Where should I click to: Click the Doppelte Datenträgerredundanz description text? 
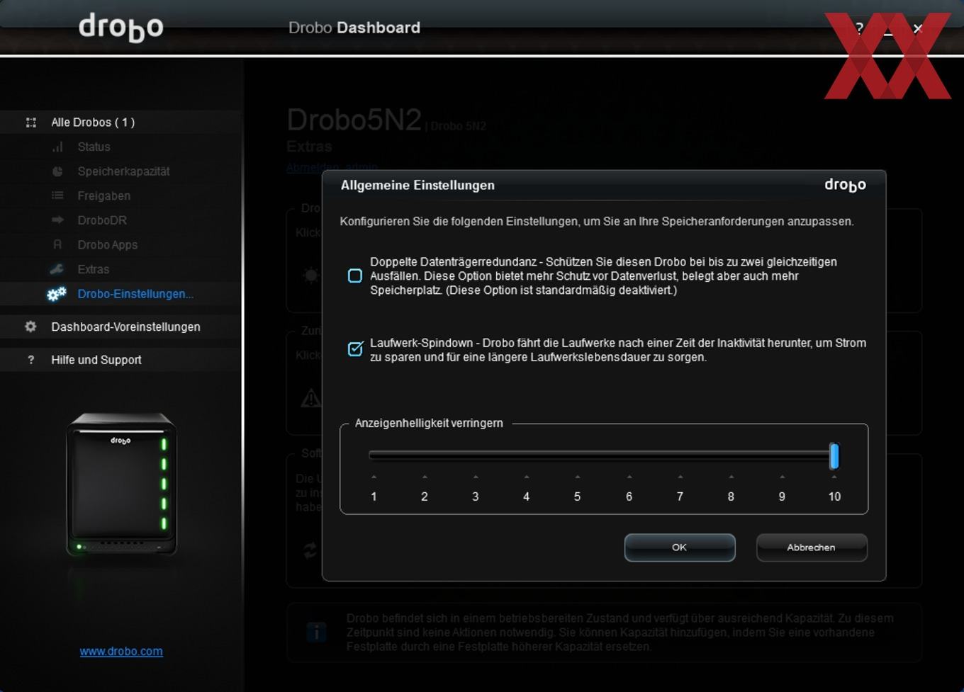603,276
